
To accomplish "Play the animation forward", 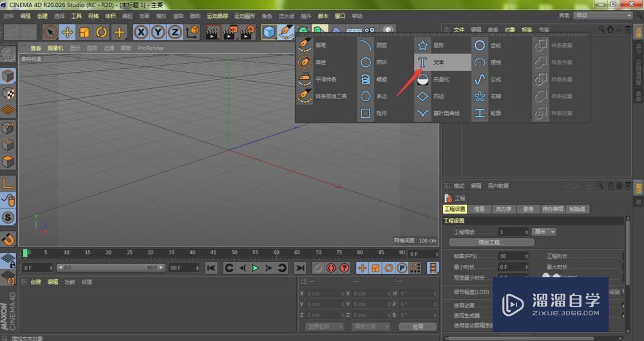I will 256,268.
